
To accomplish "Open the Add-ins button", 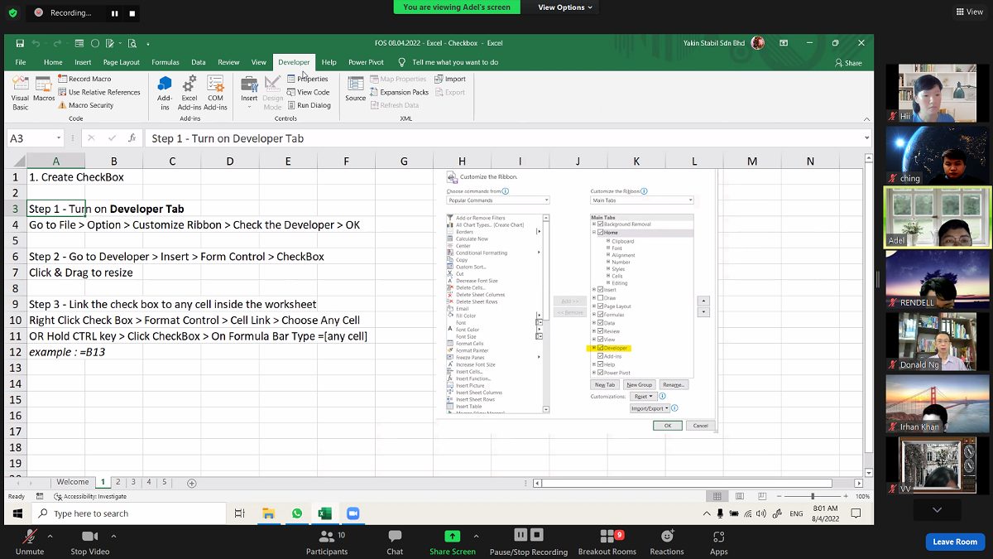I will 165,92.
